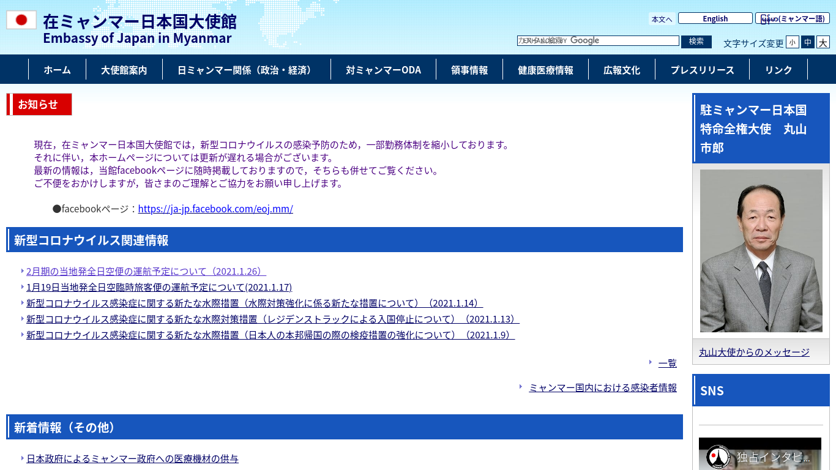836x470 pixels.
Task: Click the 新型コロナウイルス関連情報 section header
Action: pyautogui.click(x=345, y=240)
